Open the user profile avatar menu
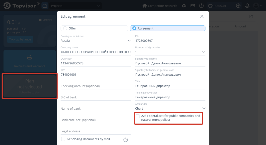 tap(257, 6)
